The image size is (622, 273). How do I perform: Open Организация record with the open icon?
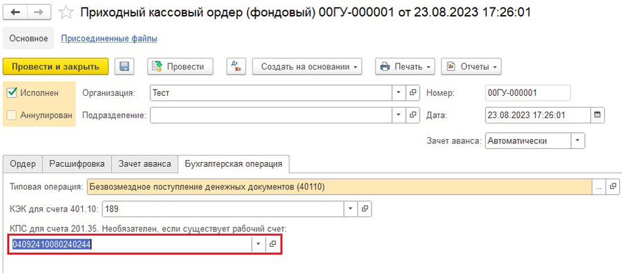pyautogui.click(x=413, y=92)
